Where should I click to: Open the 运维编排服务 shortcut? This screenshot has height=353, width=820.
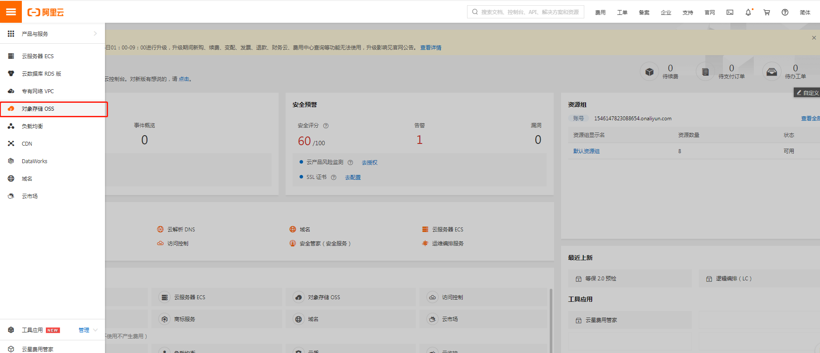click(x=443, y=243)
